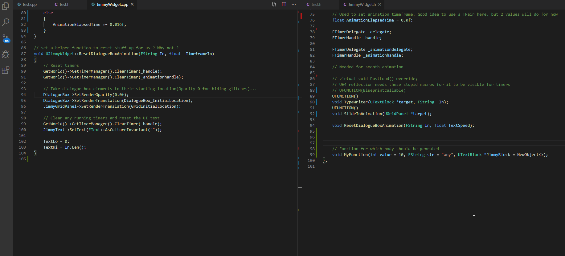
Task: Open the Extensions view icon
Action: (6, 70)
